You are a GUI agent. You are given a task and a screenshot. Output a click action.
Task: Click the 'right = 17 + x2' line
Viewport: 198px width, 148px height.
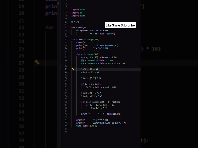tap(90, 72)
